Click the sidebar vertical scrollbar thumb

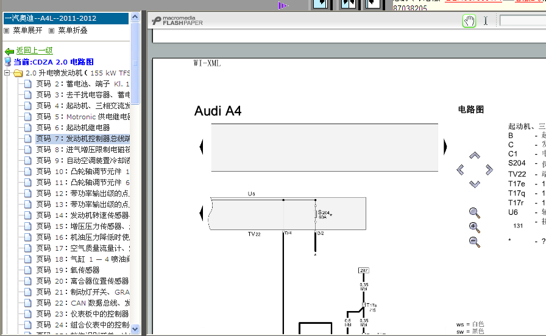pyautogui.click(x=135, y=63)
